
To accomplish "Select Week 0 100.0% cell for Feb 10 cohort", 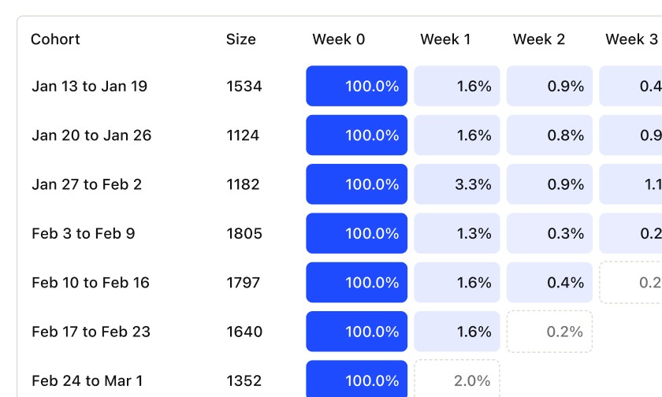I will [357, 283].
